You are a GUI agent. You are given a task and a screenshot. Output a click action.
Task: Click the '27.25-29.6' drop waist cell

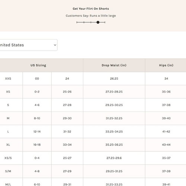pos(114,158)
